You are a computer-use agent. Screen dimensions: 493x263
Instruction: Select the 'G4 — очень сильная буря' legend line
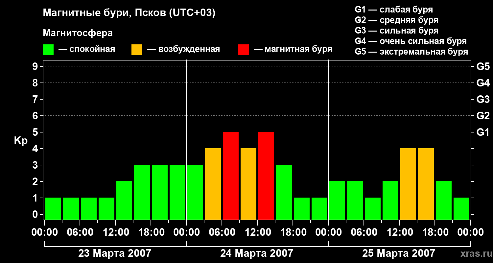tap(411, 41)
